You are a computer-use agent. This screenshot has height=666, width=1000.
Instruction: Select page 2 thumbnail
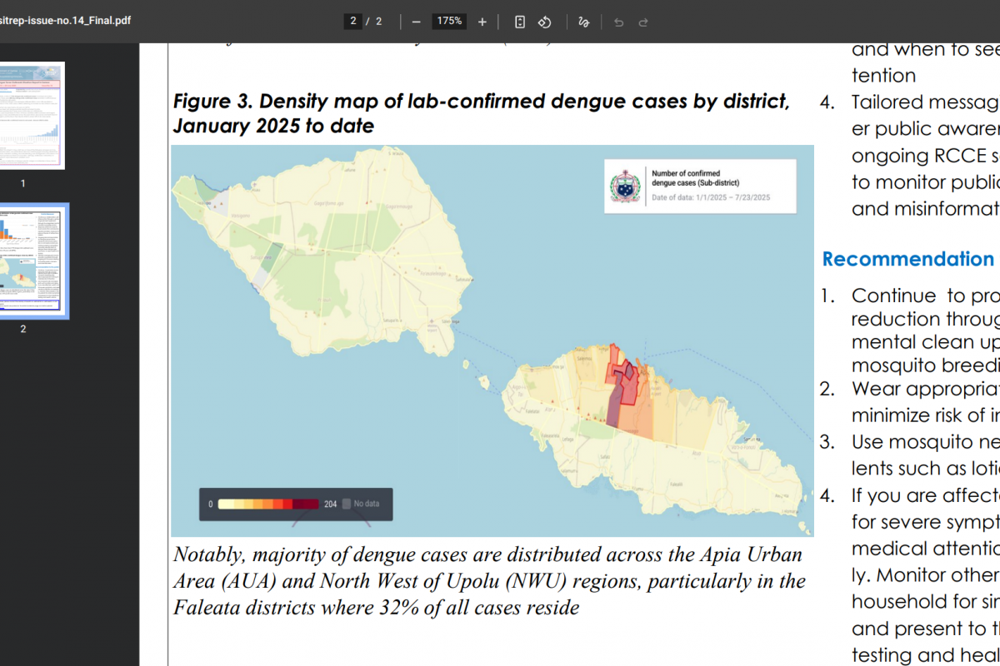pyautogui.click(x=31, y=261)
